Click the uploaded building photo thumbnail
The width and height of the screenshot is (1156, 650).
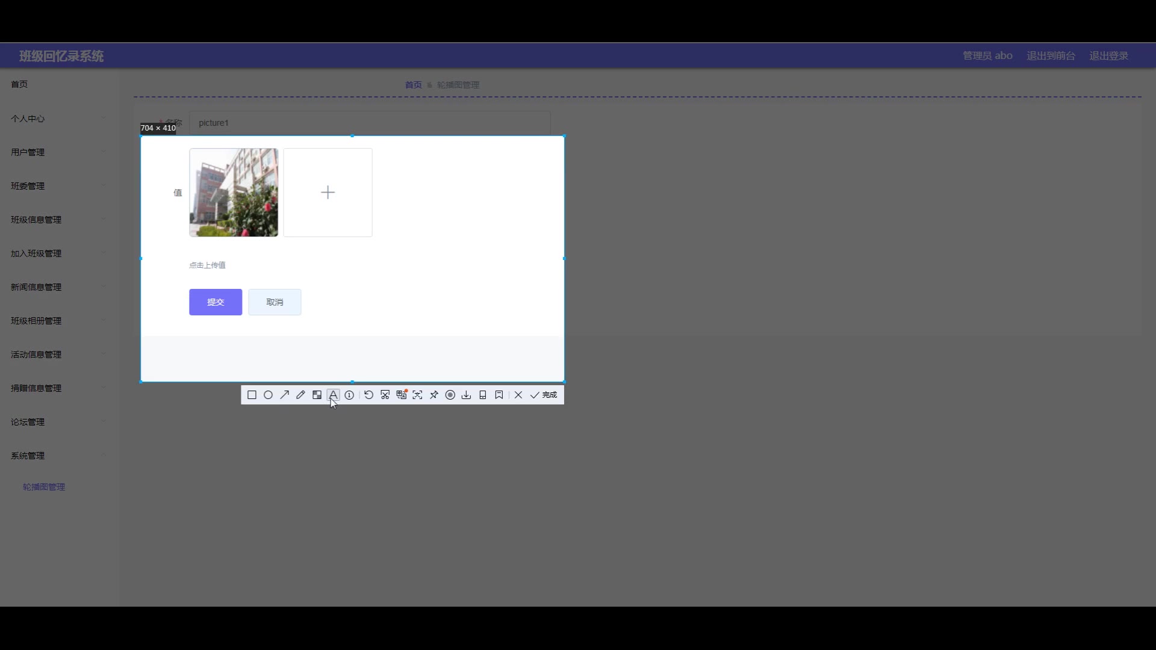(x=234, y=193)
